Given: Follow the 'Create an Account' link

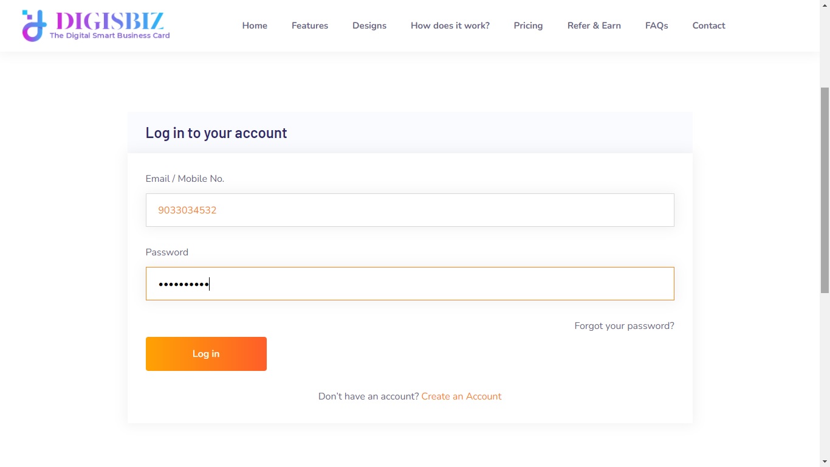Looking at the screenshot, I should [461, 396].
